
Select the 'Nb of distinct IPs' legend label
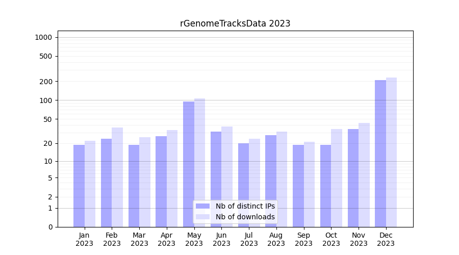point(245,206)
